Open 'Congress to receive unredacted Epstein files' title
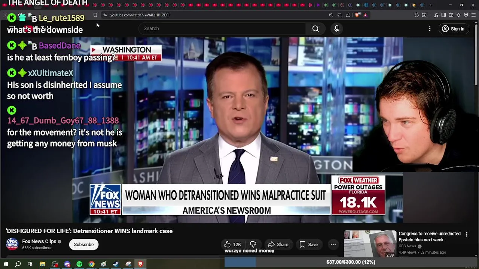 (x=429, y=237)
